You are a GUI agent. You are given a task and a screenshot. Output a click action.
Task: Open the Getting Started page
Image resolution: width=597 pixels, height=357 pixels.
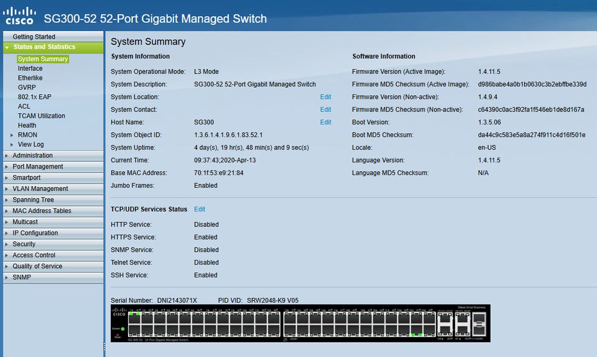coord(53,37)
